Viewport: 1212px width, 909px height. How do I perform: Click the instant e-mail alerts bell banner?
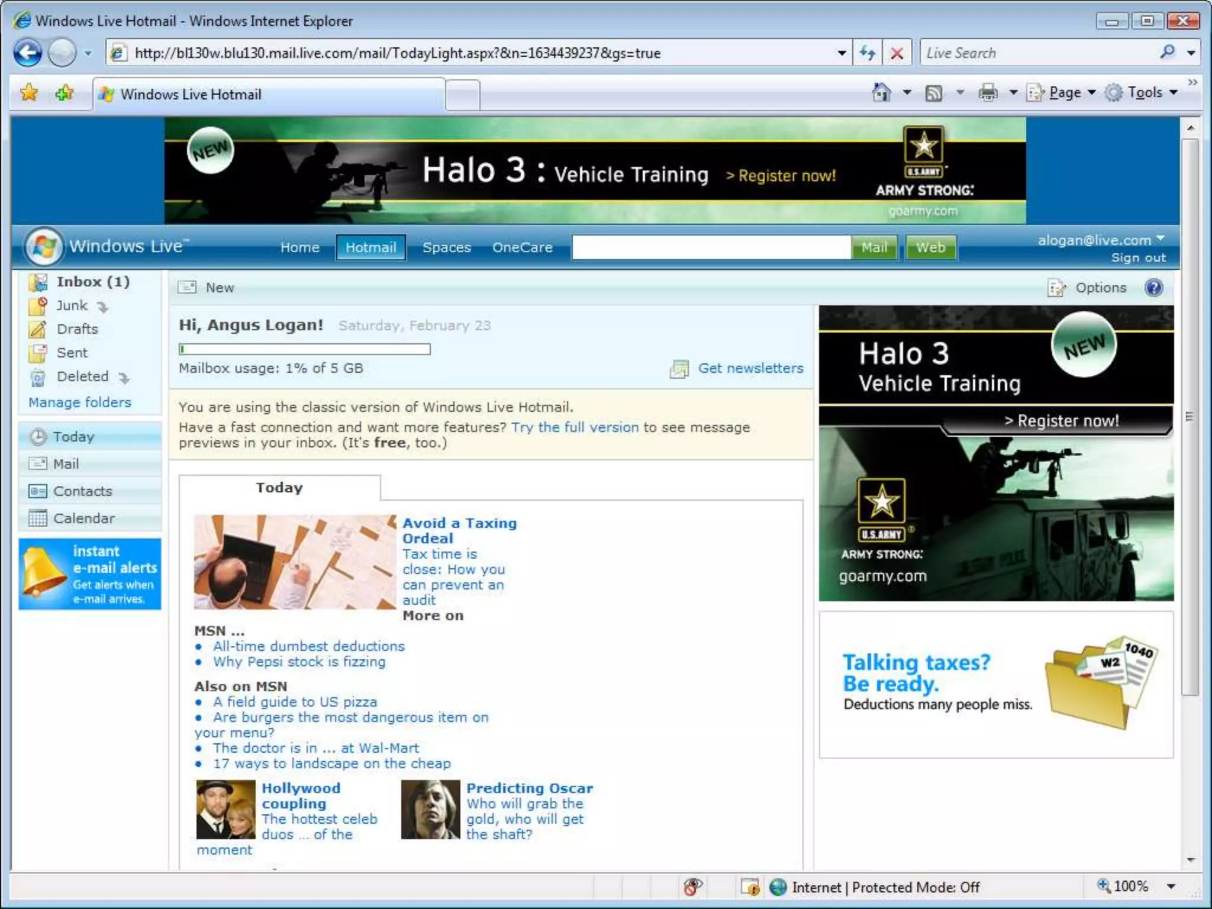90,574
